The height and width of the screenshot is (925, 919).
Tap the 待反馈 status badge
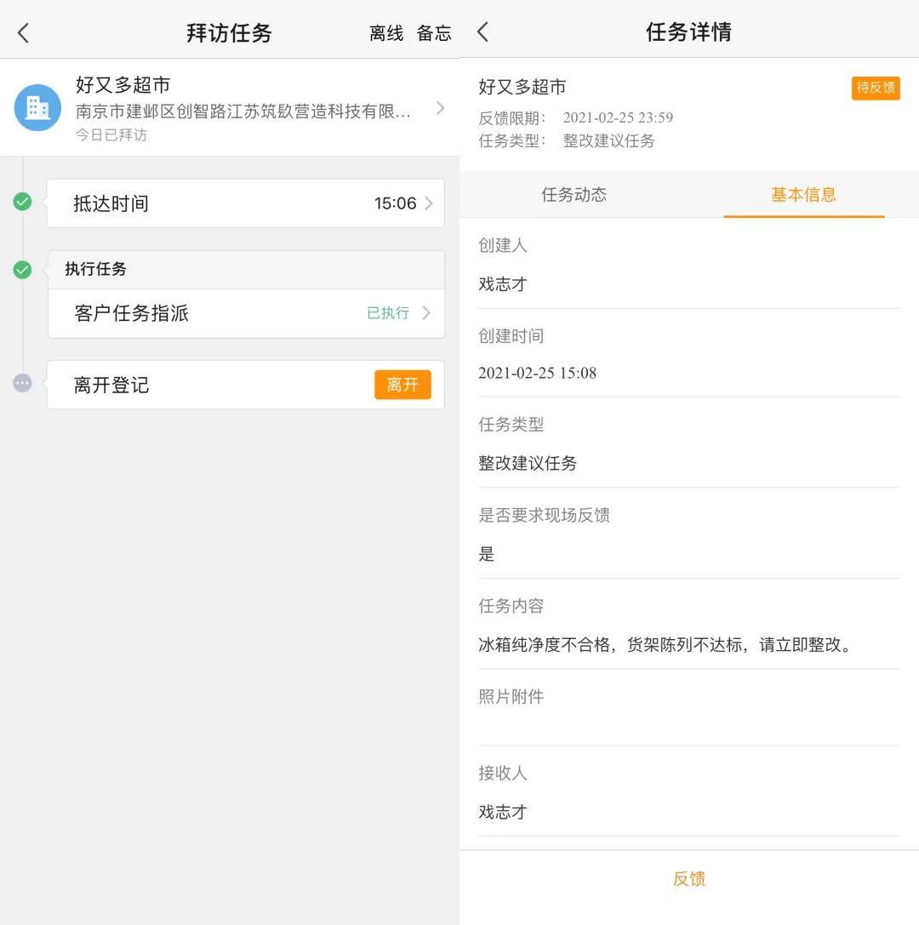point(875,88)
